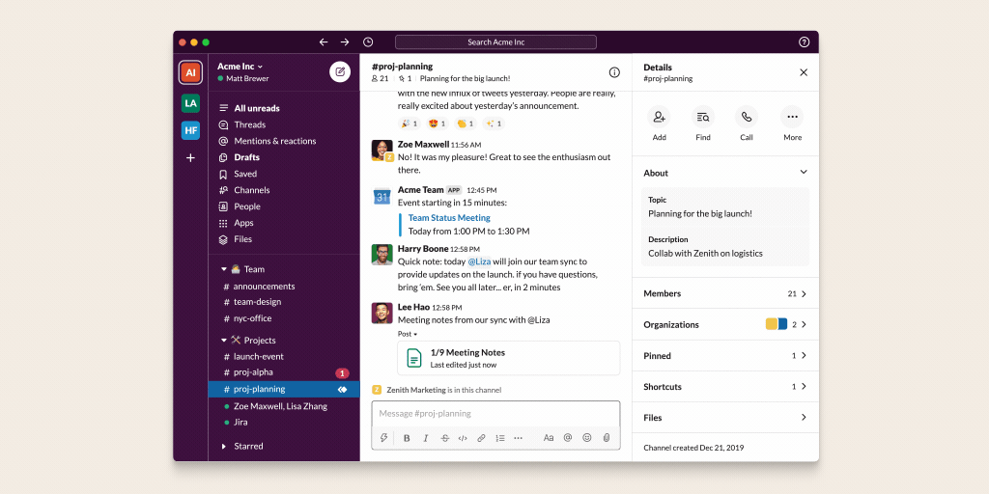Open Threads in the sidebar
Screen dimensions: 989x494
tap(249, 124)
